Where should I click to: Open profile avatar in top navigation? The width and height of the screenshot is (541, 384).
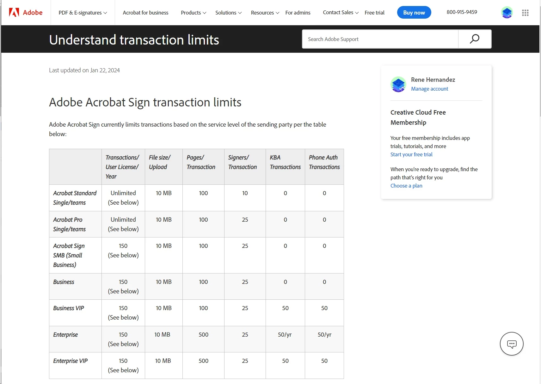(x=507, y=13)
